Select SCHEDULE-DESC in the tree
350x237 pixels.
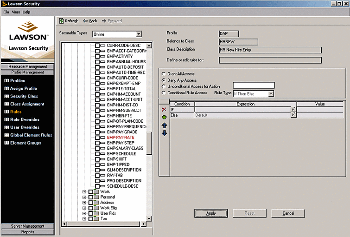click(122, 186)
